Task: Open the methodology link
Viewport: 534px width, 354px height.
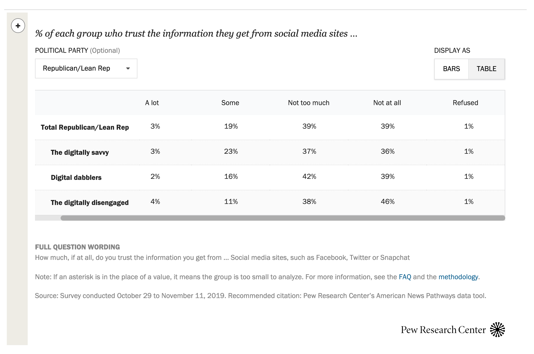Action: coord(458,277)
